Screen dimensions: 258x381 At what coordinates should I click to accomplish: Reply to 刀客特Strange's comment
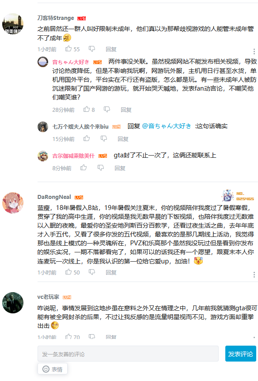(x=111, y=50)
